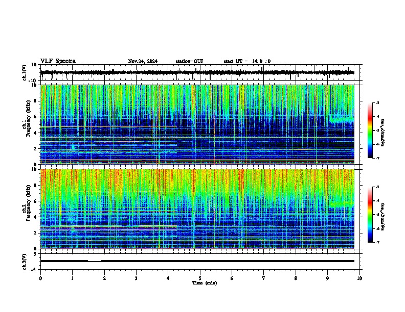Click the 'start UT = 14:0 :0' text
The height and width of the screenshot is (312, 405).
tap(247, 61)
